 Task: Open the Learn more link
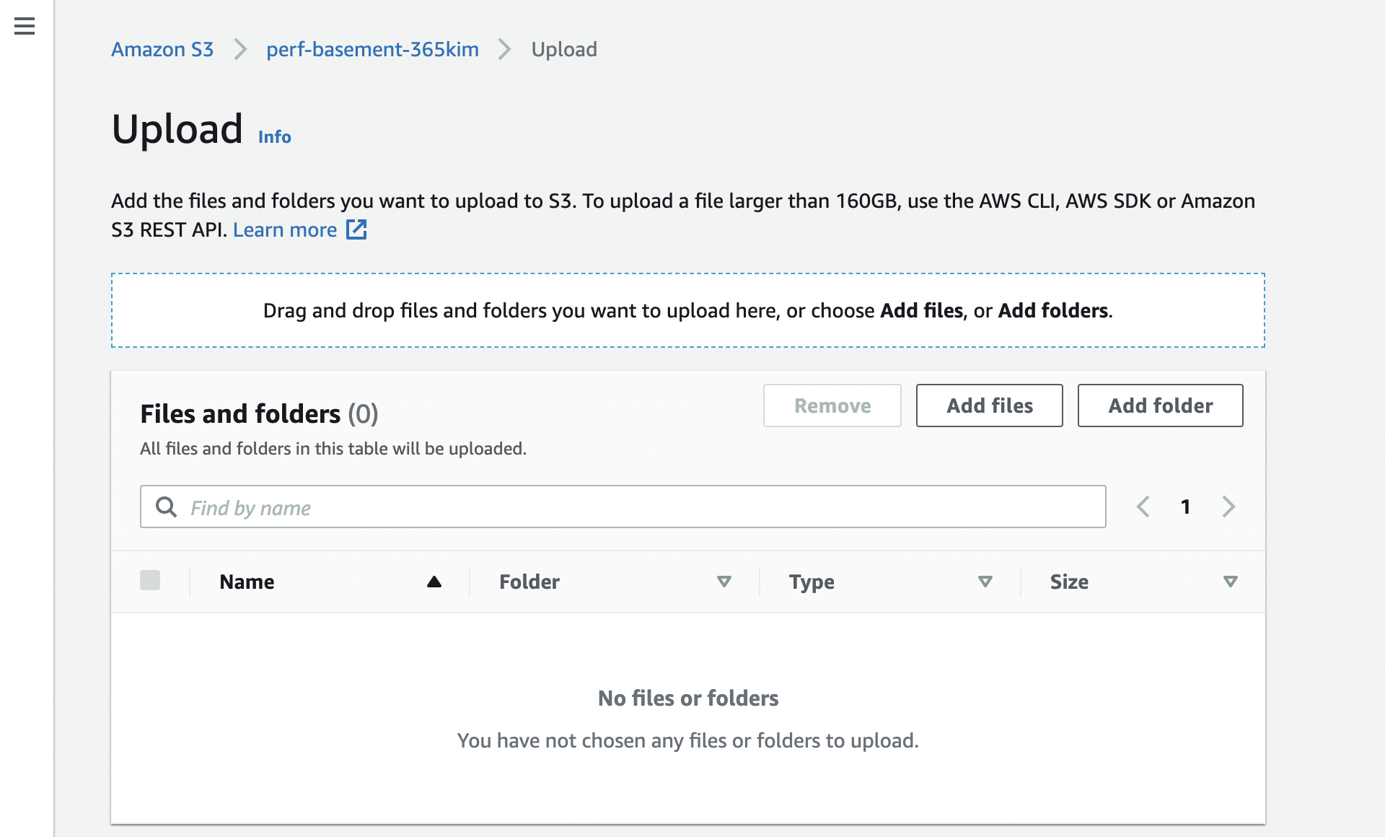click(285, 229)
